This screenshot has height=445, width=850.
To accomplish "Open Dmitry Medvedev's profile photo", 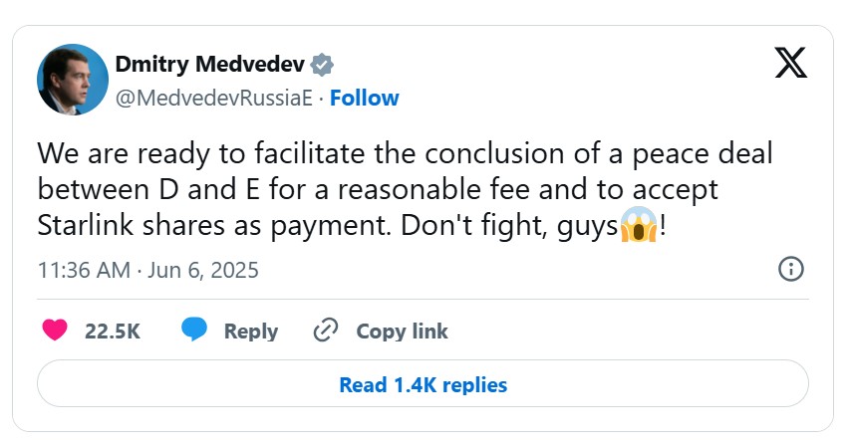I will [x=72, y=79].
